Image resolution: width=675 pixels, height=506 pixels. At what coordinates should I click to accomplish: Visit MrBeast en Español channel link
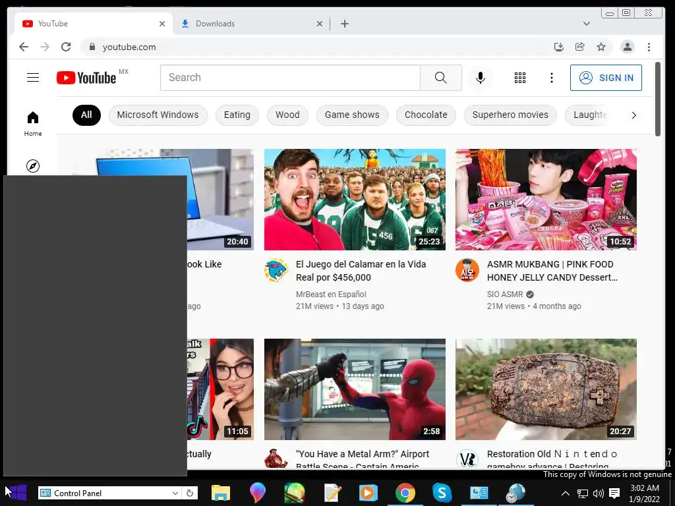point(331,295)
